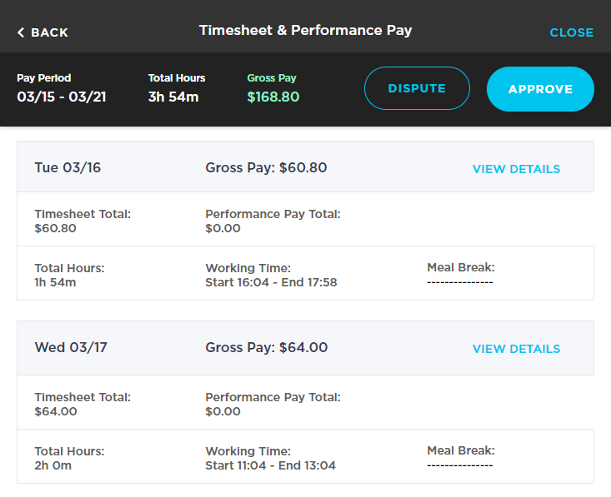View details for Tue 03/16
This screenshot has width=611, height=497.
coord(516,169)
